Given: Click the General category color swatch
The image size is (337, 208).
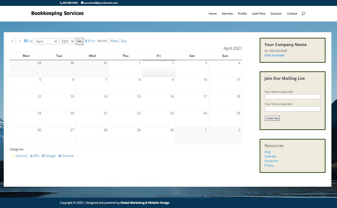Looking at the screenshot, I should pos(13,156).
